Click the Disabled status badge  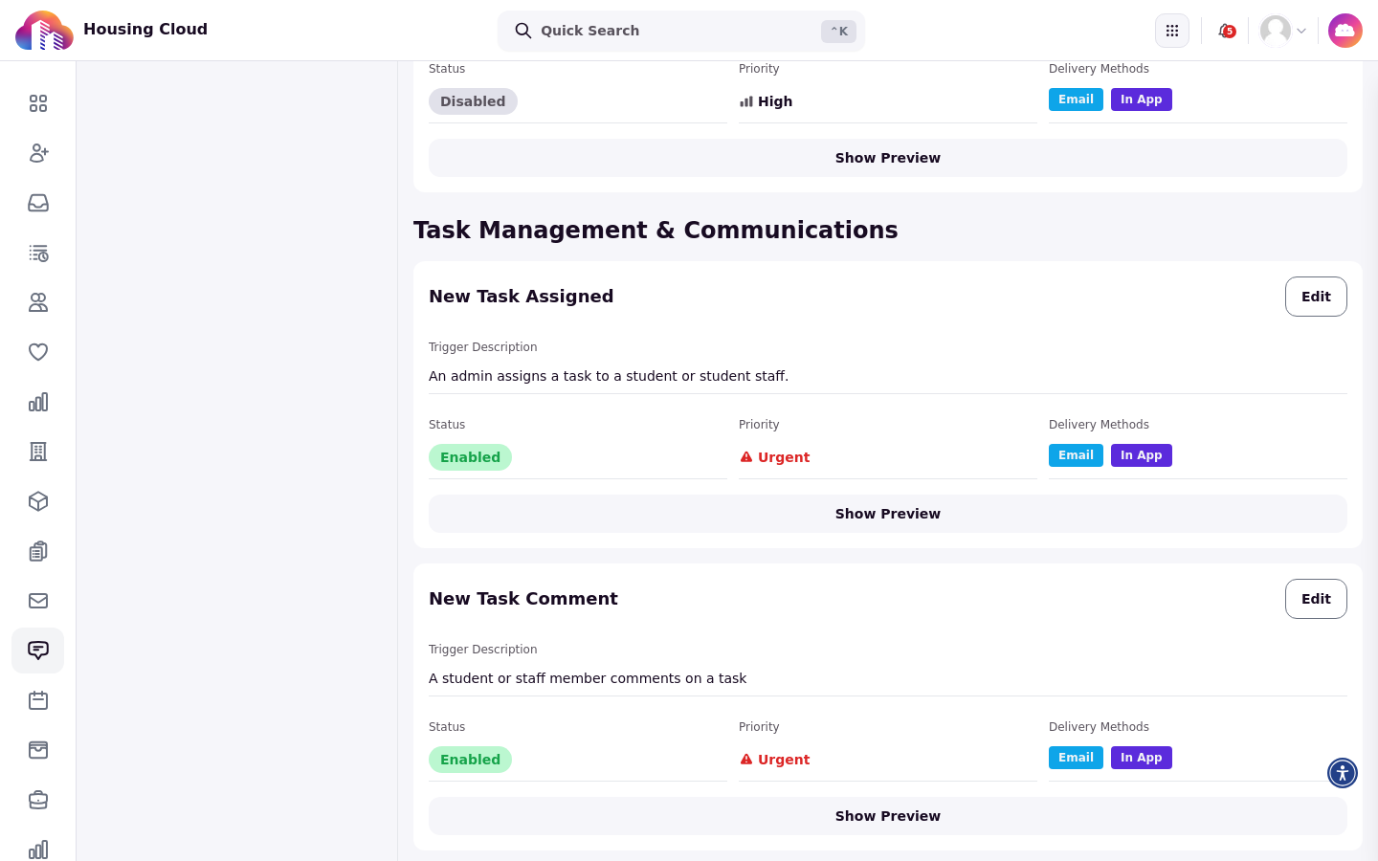[473, 101]
